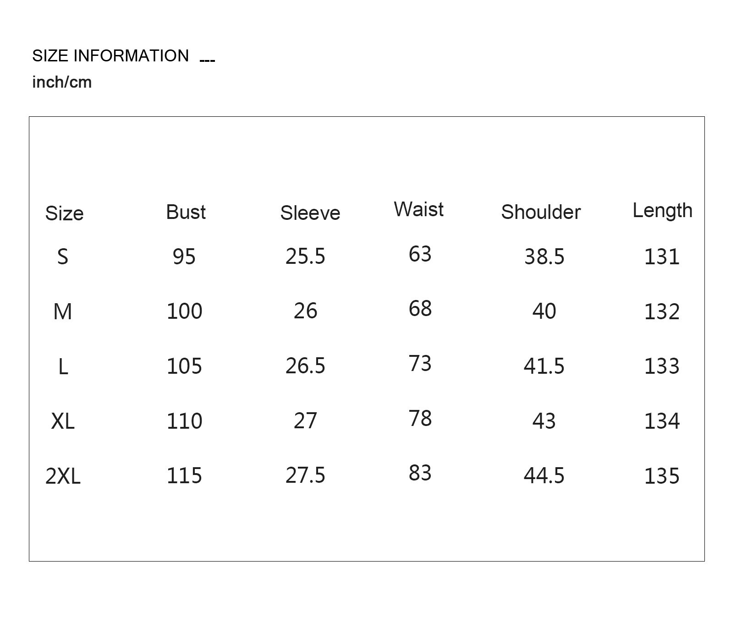Click the SIZE INFORMATION heading

click(110, 56)
